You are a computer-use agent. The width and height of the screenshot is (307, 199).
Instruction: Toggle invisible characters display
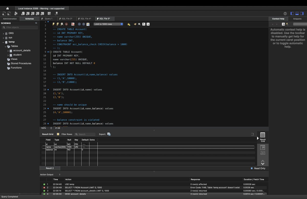click(144, 24)
